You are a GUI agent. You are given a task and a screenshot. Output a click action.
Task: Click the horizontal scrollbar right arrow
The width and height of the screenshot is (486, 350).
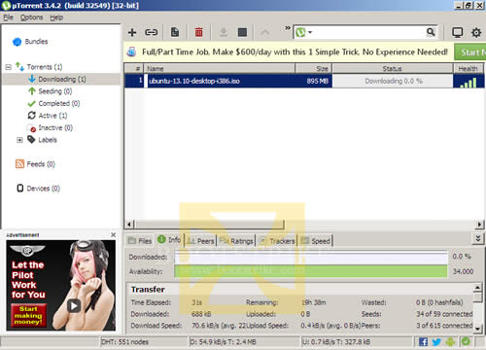click(479, 224)
